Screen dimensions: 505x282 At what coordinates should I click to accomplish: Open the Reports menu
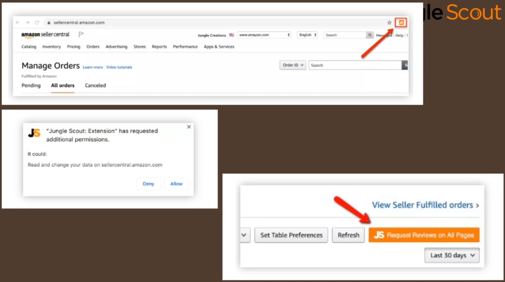point(159,47)
